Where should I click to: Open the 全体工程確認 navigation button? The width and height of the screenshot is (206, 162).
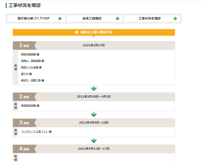(x=94, y=19)
